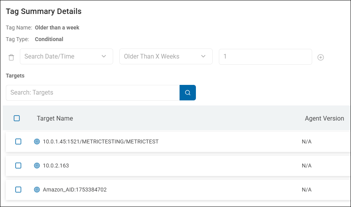Click target icon beside 10.0.1.45:1521/METRICTESTING/METRICTEST
This screenshot has height=207, width=351.
tap(37, 141)
